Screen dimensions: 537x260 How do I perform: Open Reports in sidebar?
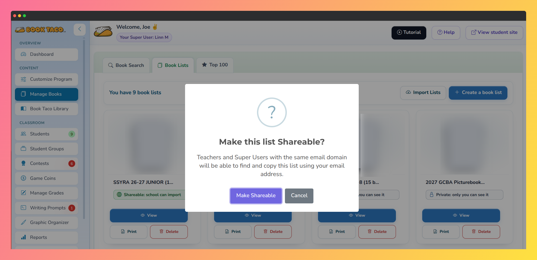click(46, 238)
